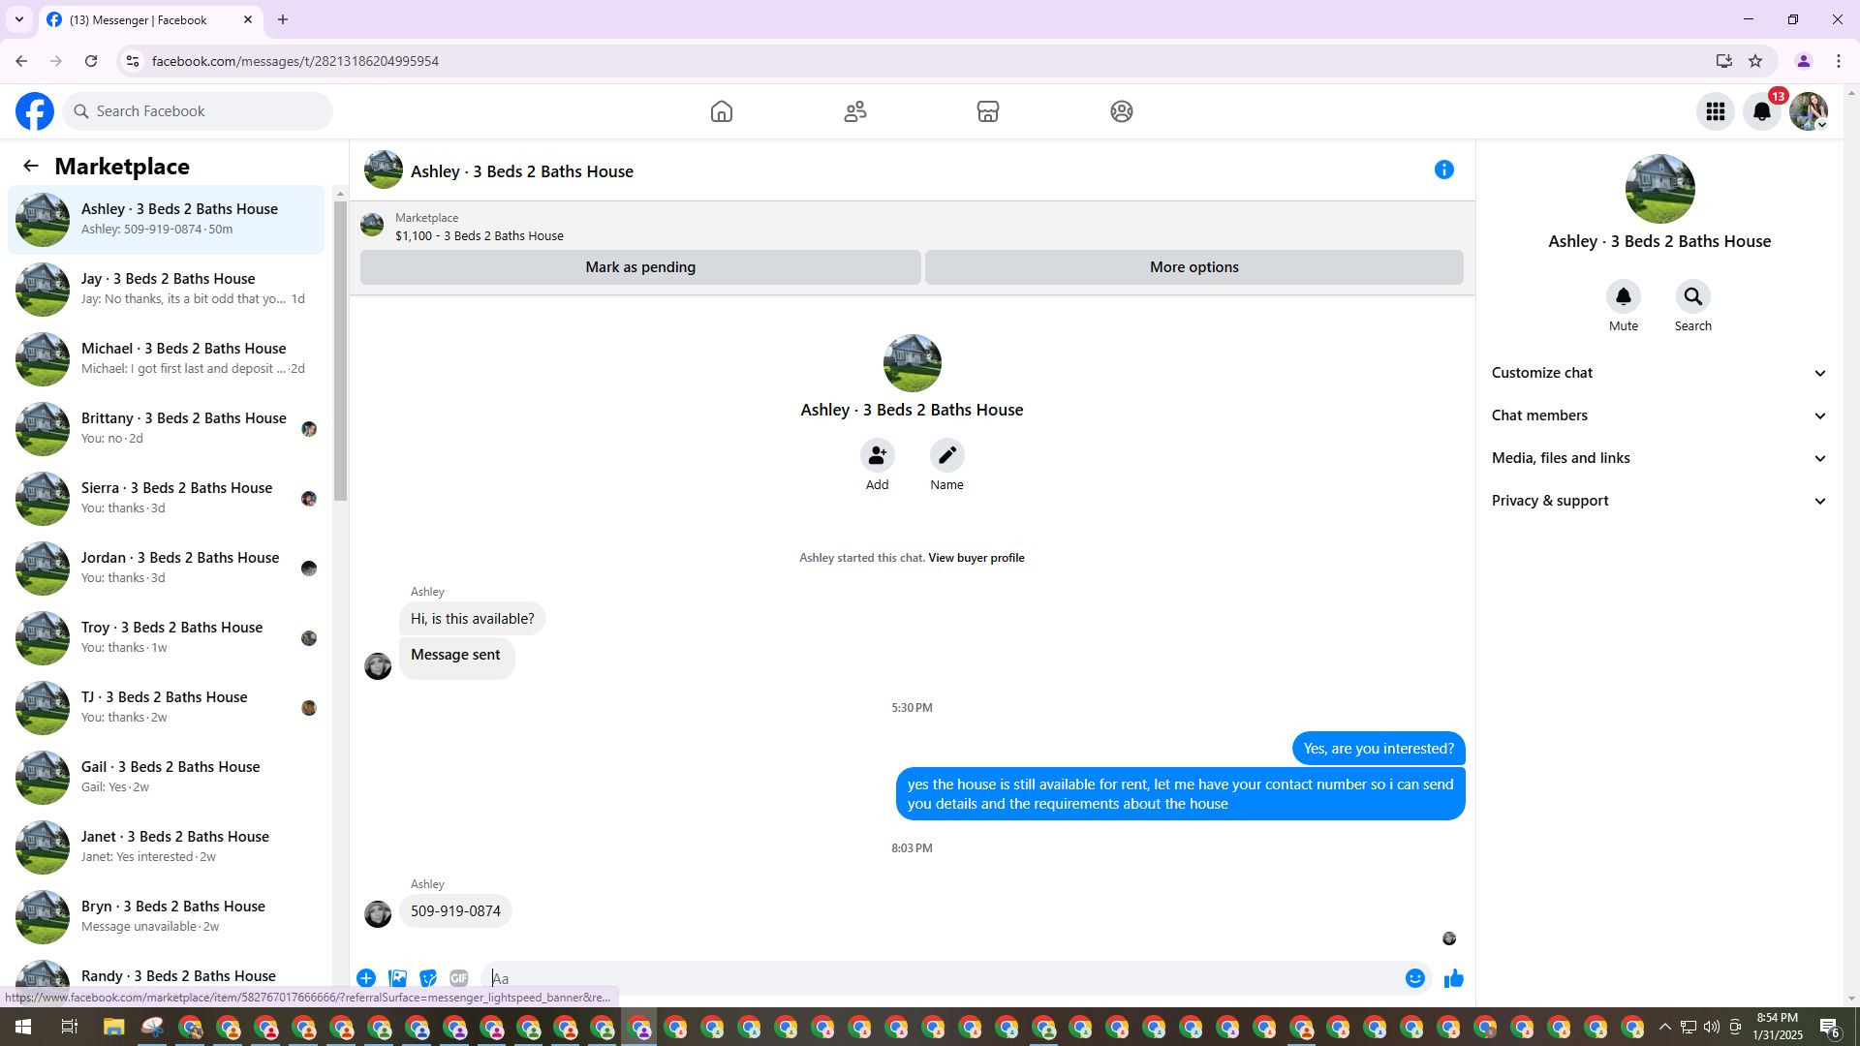Viewport: 1860px width, 1046px height.
Task: Open the Sierra conversation
Action: point(166,498)
